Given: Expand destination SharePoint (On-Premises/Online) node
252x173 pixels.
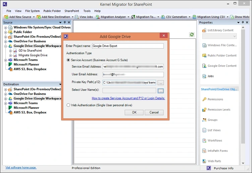Looking at the screenshot, I should click(x=6, y=90).
